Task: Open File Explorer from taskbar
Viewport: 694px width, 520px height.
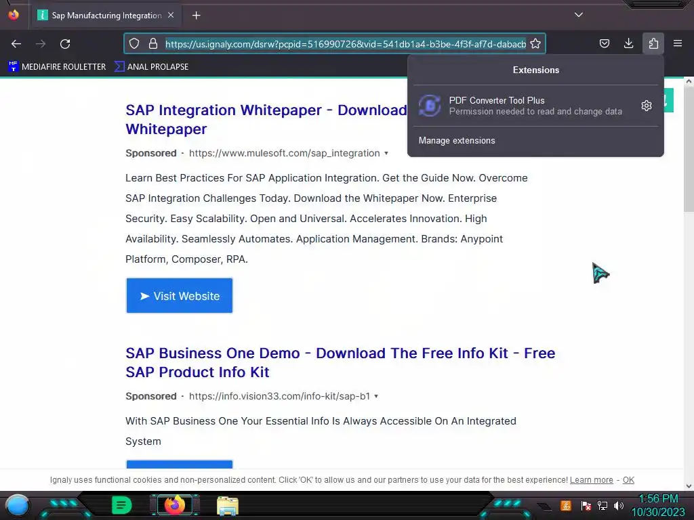Action: point(228,505)
